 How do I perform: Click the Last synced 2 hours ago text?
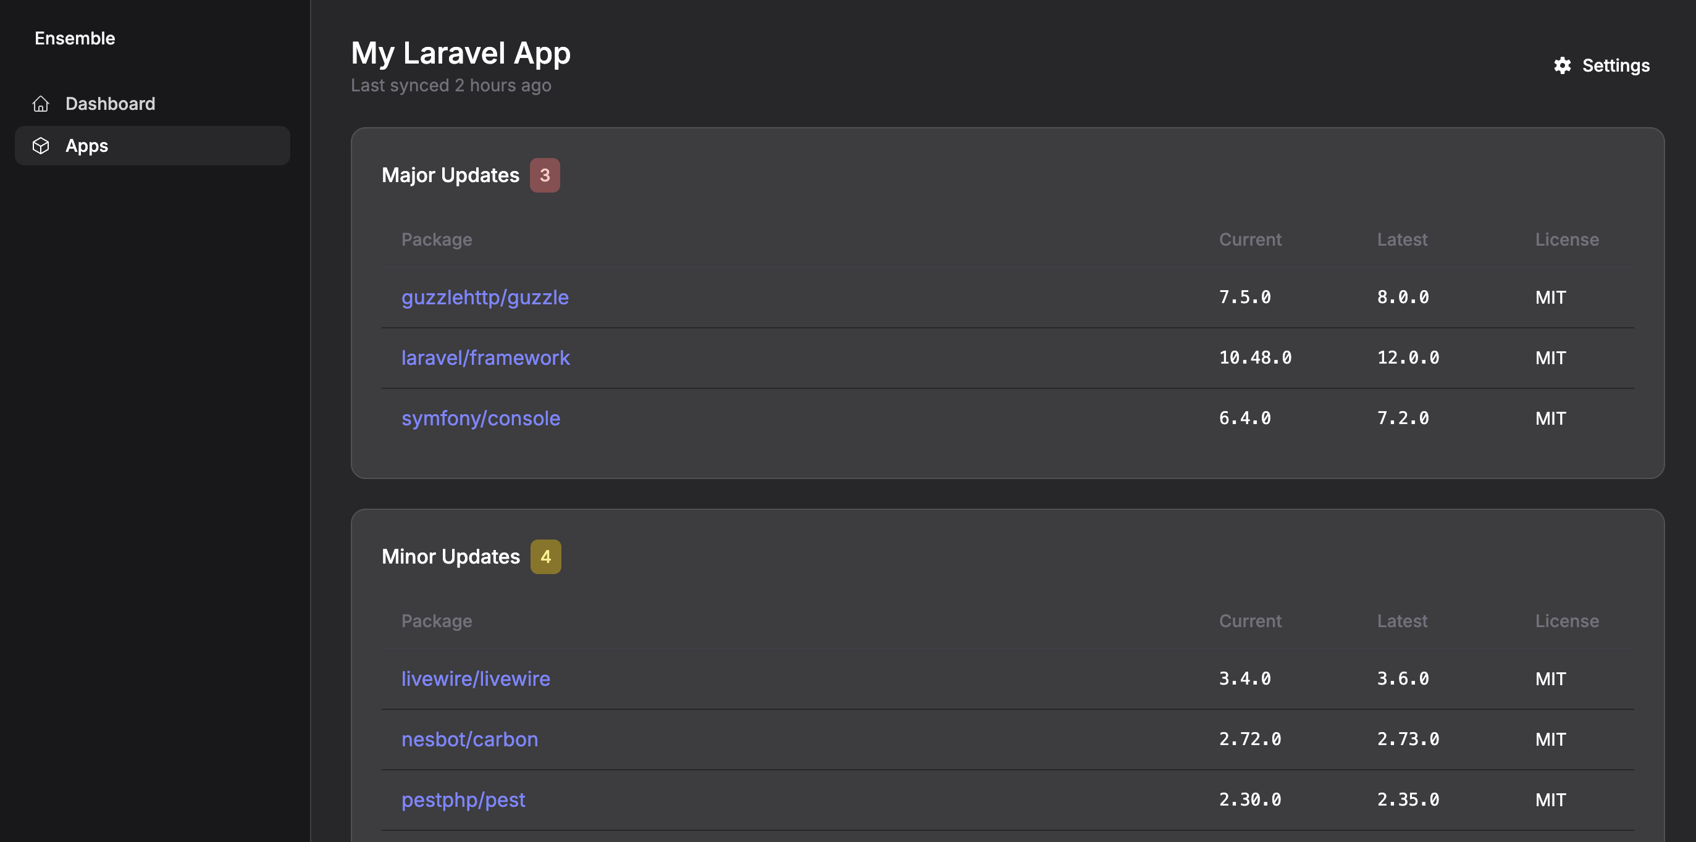tap(451, 85)
